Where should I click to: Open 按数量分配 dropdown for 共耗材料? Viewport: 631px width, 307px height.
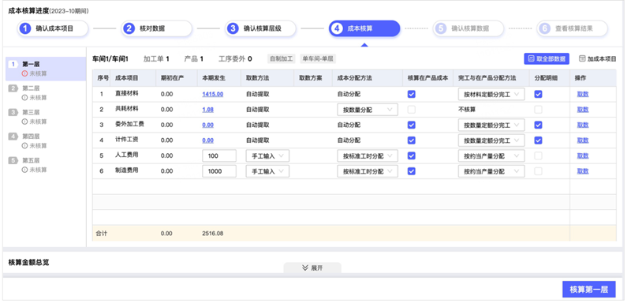pos(368,110)
